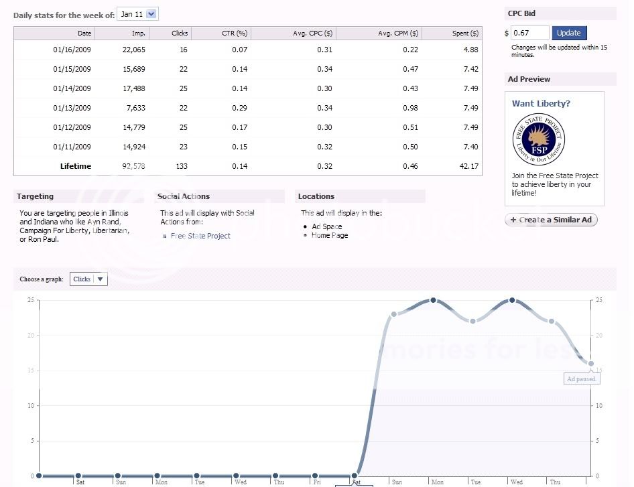Open Free State Project social actions link
The width and height of the screenshot is (634, 487).
(x=200, y=236)
